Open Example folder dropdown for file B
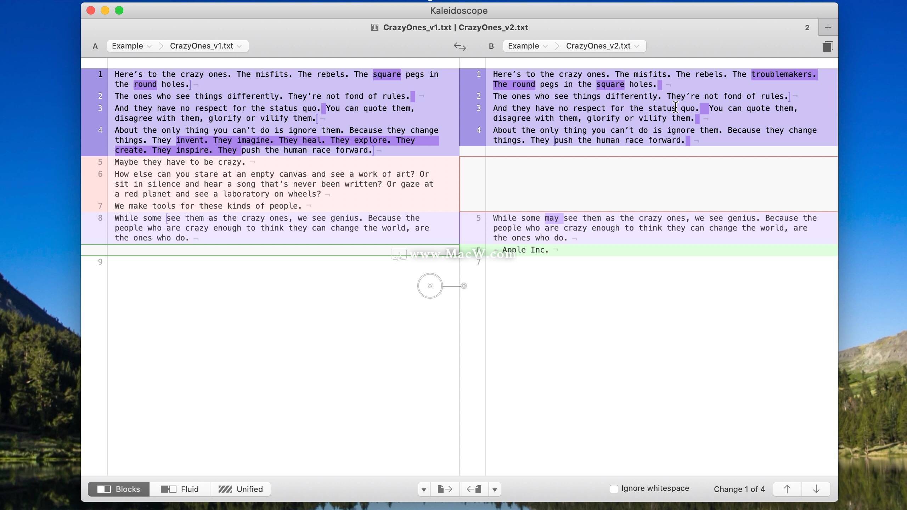 (x=528, y=46)
